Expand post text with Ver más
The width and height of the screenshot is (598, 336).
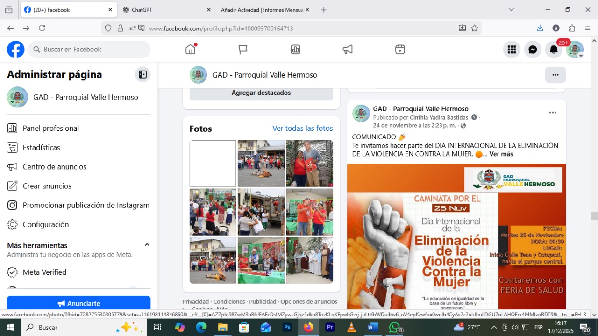point(501,154)
